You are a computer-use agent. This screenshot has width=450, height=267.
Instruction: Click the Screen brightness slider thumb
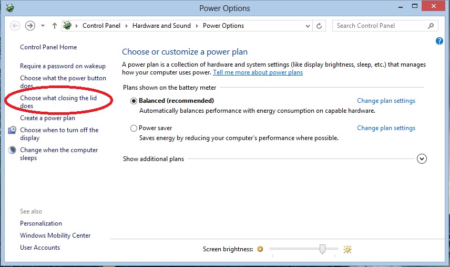[322, 249]
